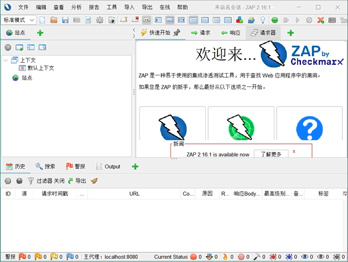
Task: Close the news popup with red x
Action: tap(294, 151)
